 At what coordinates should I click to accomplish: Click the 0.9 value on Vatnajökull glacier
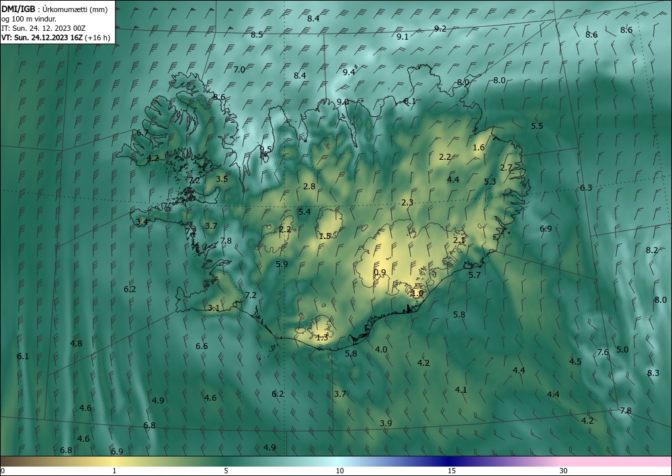[x=380, y=273]
